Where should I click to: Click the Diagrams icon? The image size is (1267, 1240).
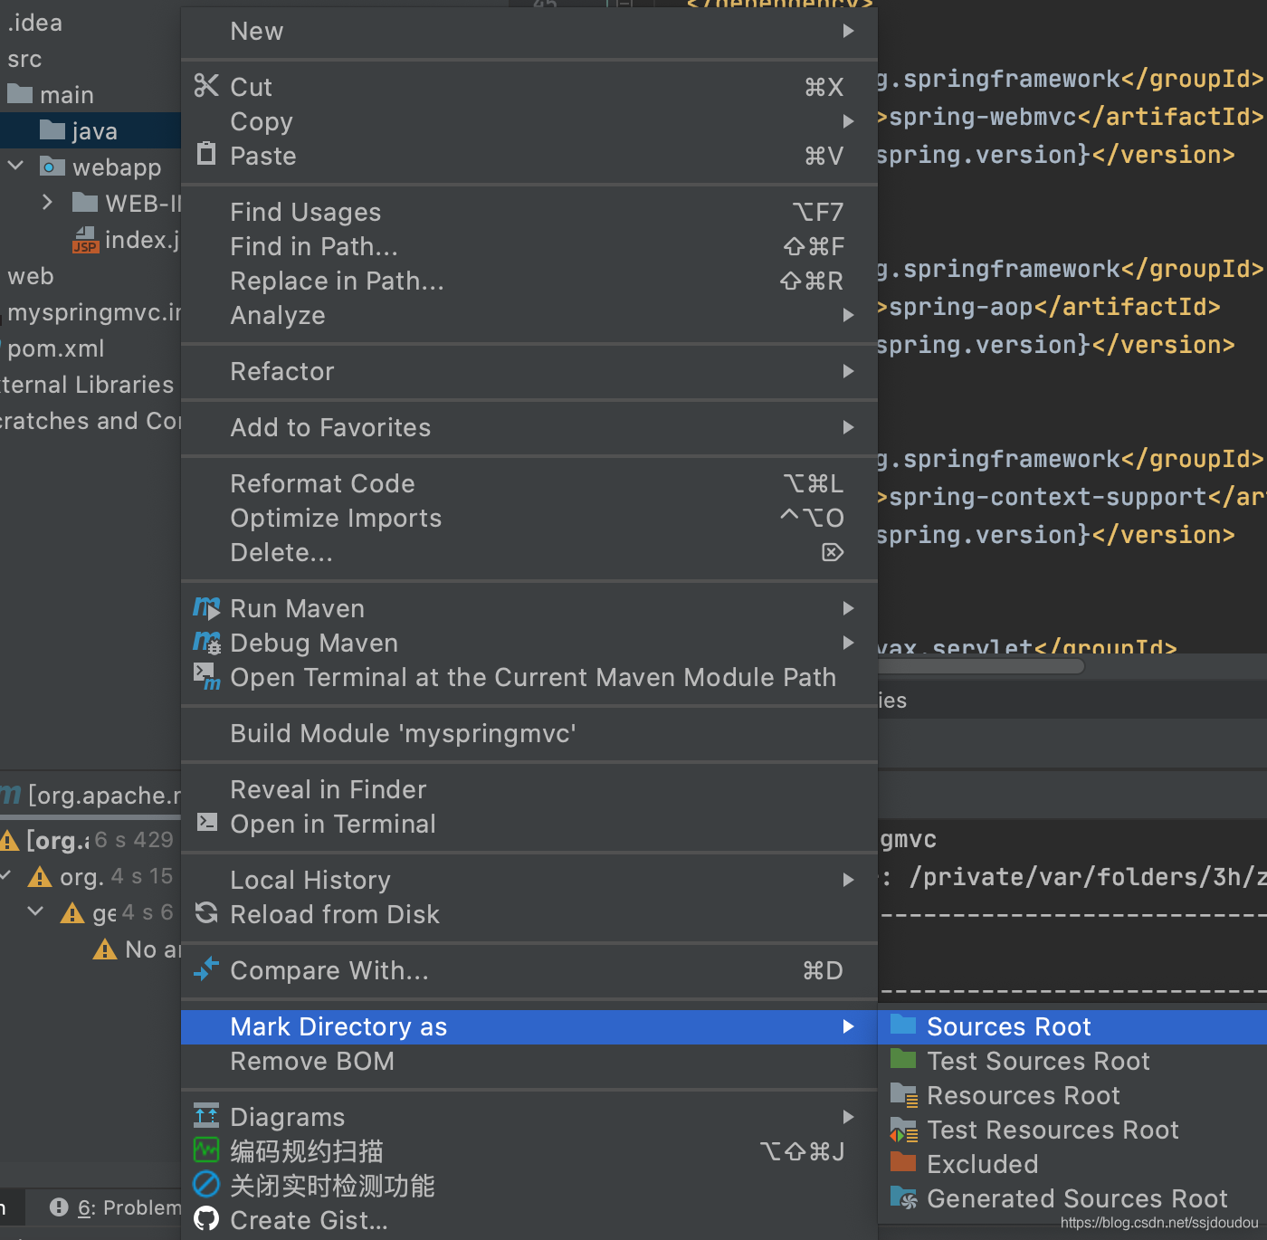point(206,1115)
